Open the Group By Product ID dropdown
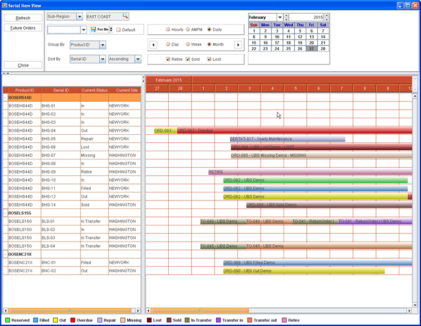Viewport: 421px width, 326px height. point(103,45)
